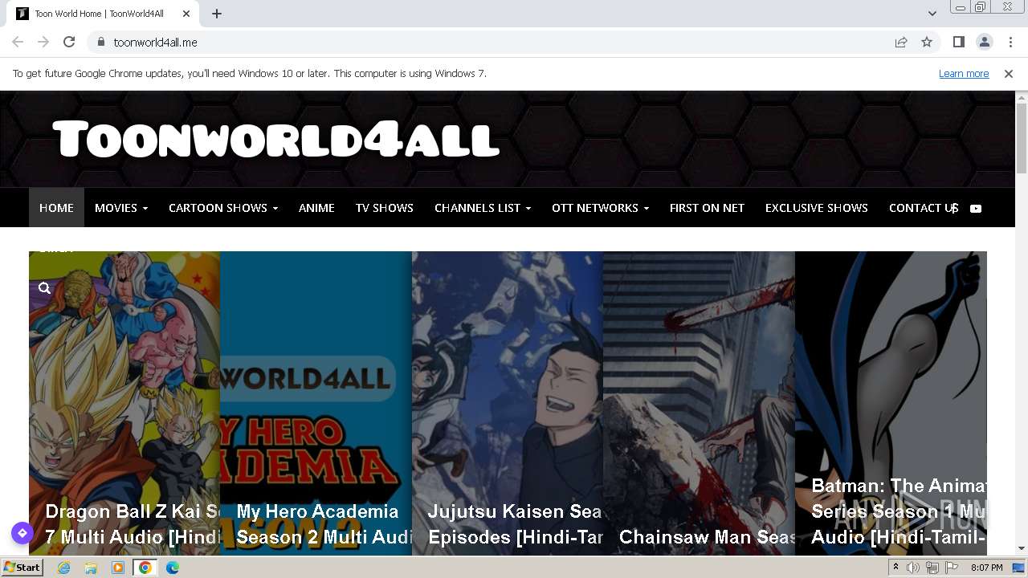Open Internet Explorer from taskbar
Image resolution: width=1028 pixels, height=578 pixels.
[64, 568]
